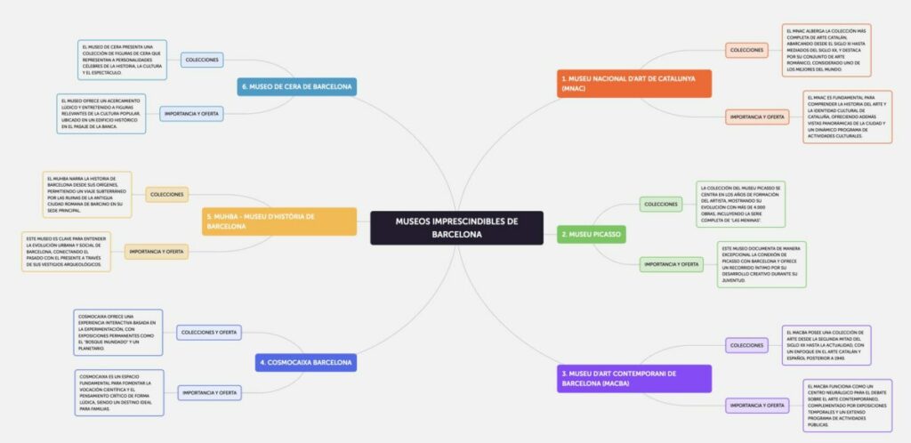The image size is (911, 443).
Task: Select the Museo de Cera de Barcelona node
Action: [297, 86]
